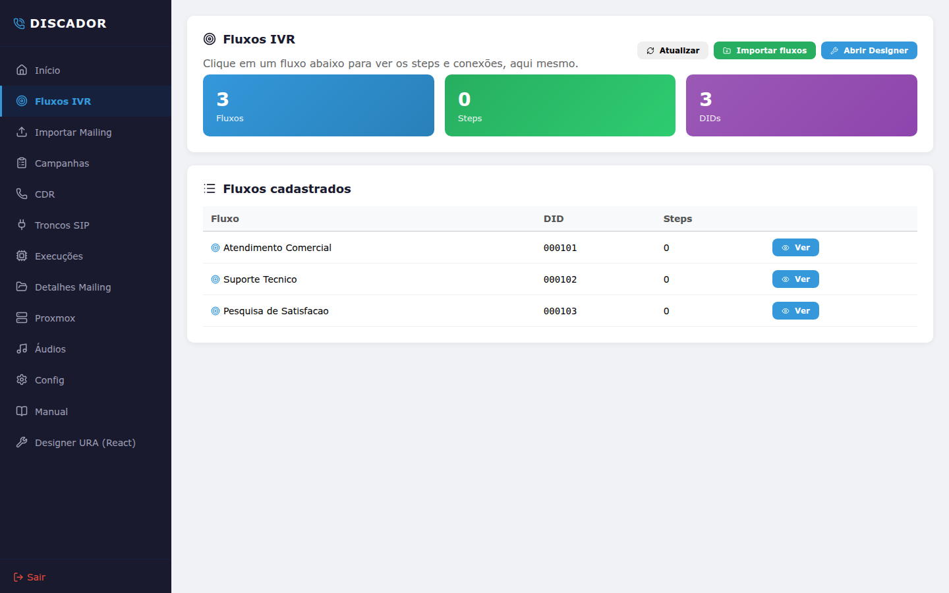Screen dimensions: 949x593
Task: Click the phone icon beside CDR
Action: [22, 194]
